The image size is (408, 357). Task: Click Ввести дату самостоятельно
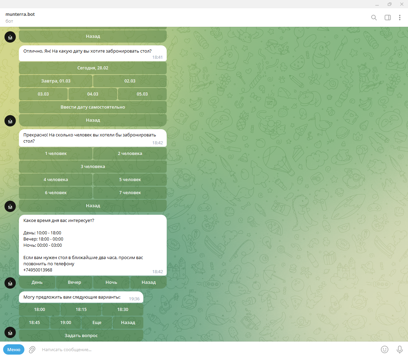click(x=92, y=107)
